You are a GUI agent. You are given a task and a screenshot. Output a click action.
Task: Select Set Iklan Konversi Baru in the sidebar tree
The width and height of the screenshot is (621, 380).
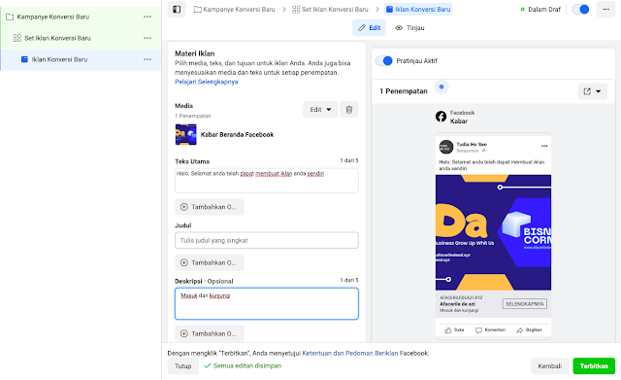click(x=58, y=38)
